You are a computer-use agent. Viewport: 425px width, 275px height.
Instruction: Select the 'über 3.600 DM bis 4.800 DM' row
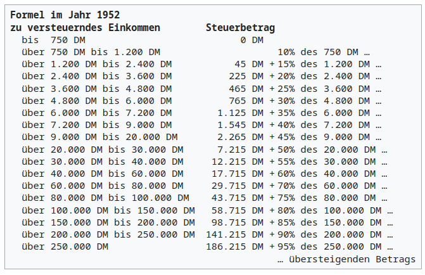pos(97,89)
